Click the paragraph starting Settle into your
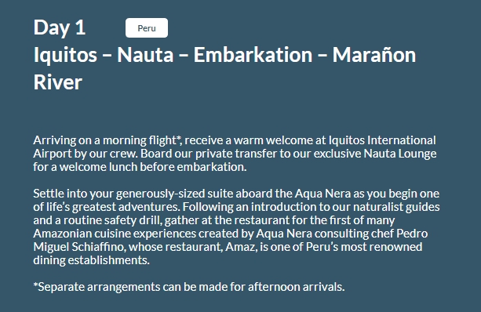 tap(236, 227)
